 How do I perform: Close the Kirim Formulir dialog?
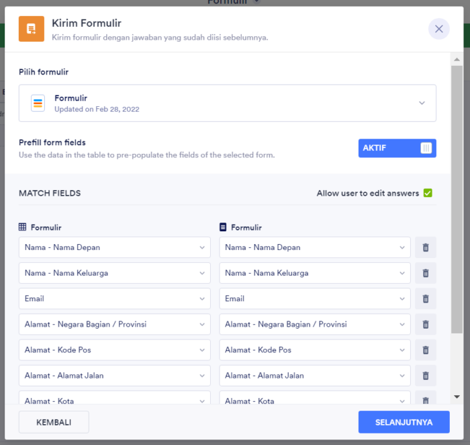point(438,29)
